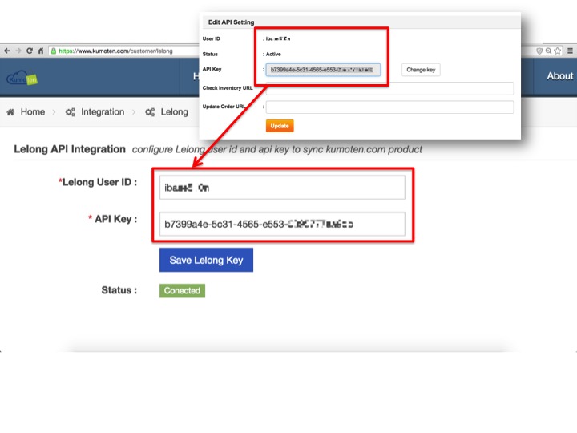
Task: Open the About menu item
Action: (559, 76)
